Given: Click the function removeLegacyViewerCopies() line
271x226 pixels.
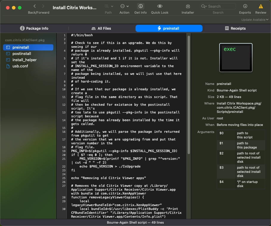Looking at the screenshot, I should (x=108, y=197).
